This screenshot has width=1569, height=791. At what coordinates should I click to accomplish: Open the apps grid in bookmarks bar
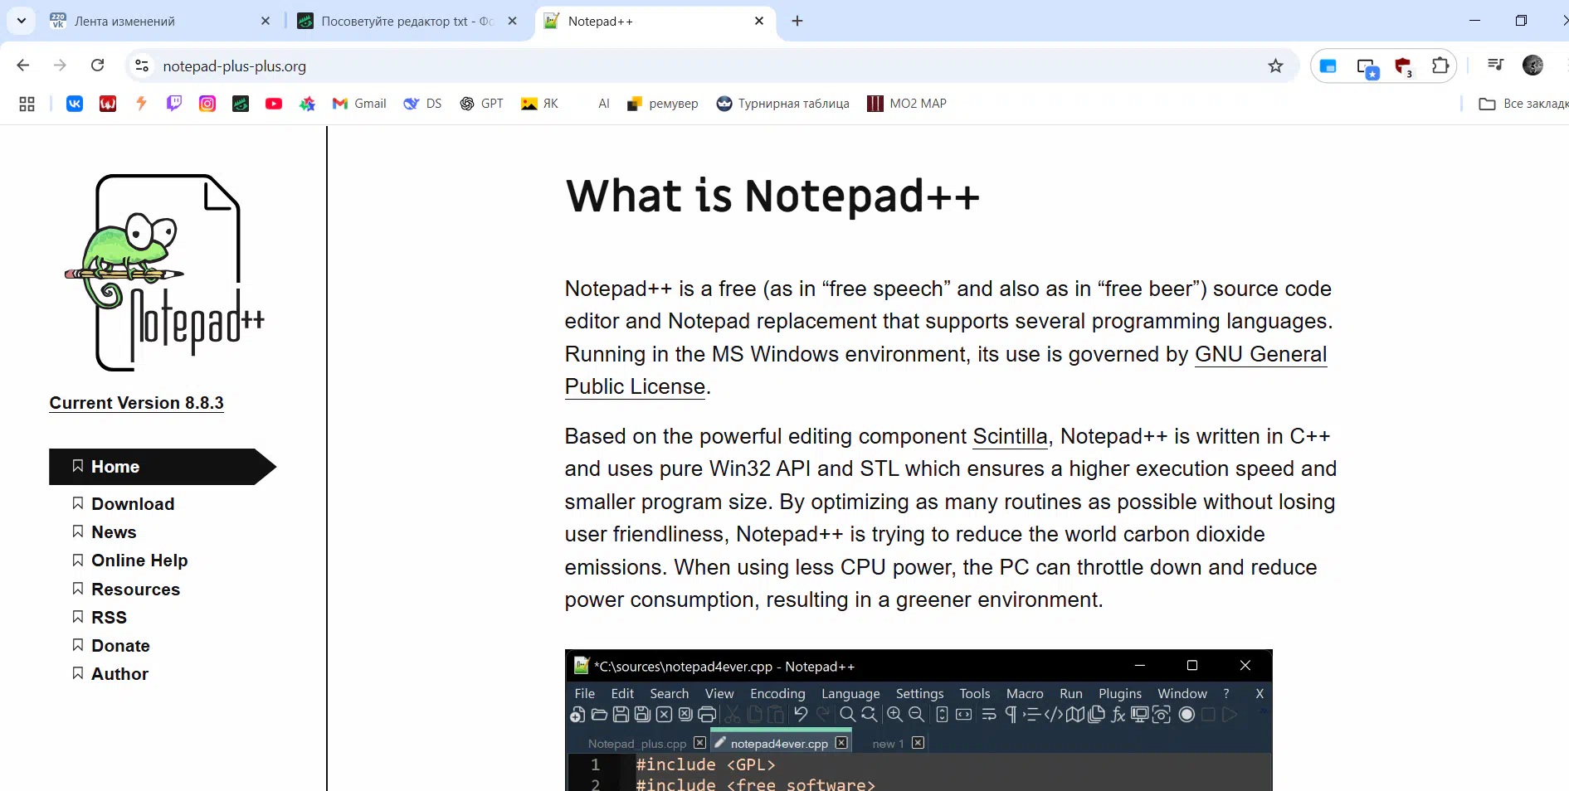coord(27,104)
